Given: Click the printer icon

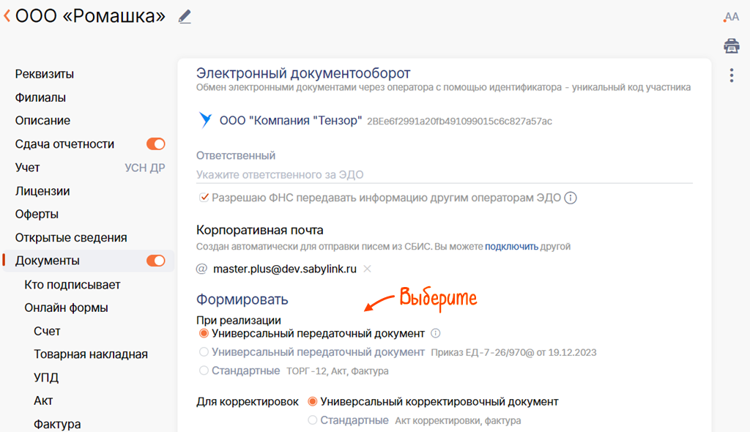Looking at the screenshot, I should (x=731, y=46).
